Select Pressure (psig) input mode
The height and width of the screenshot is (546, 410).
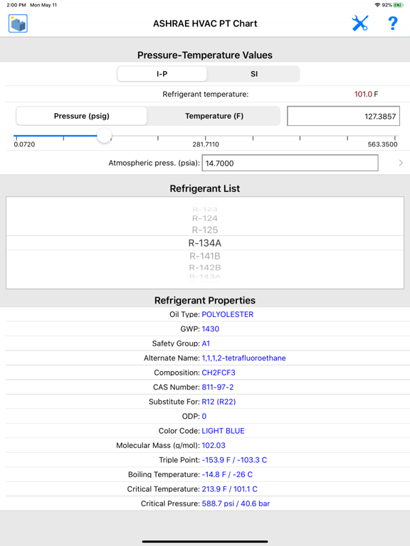coord(82,116)
